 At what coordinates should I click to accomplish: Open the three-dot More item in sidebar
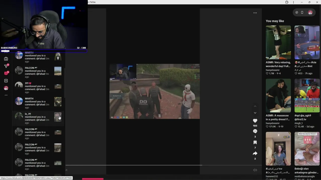[6, 95]
